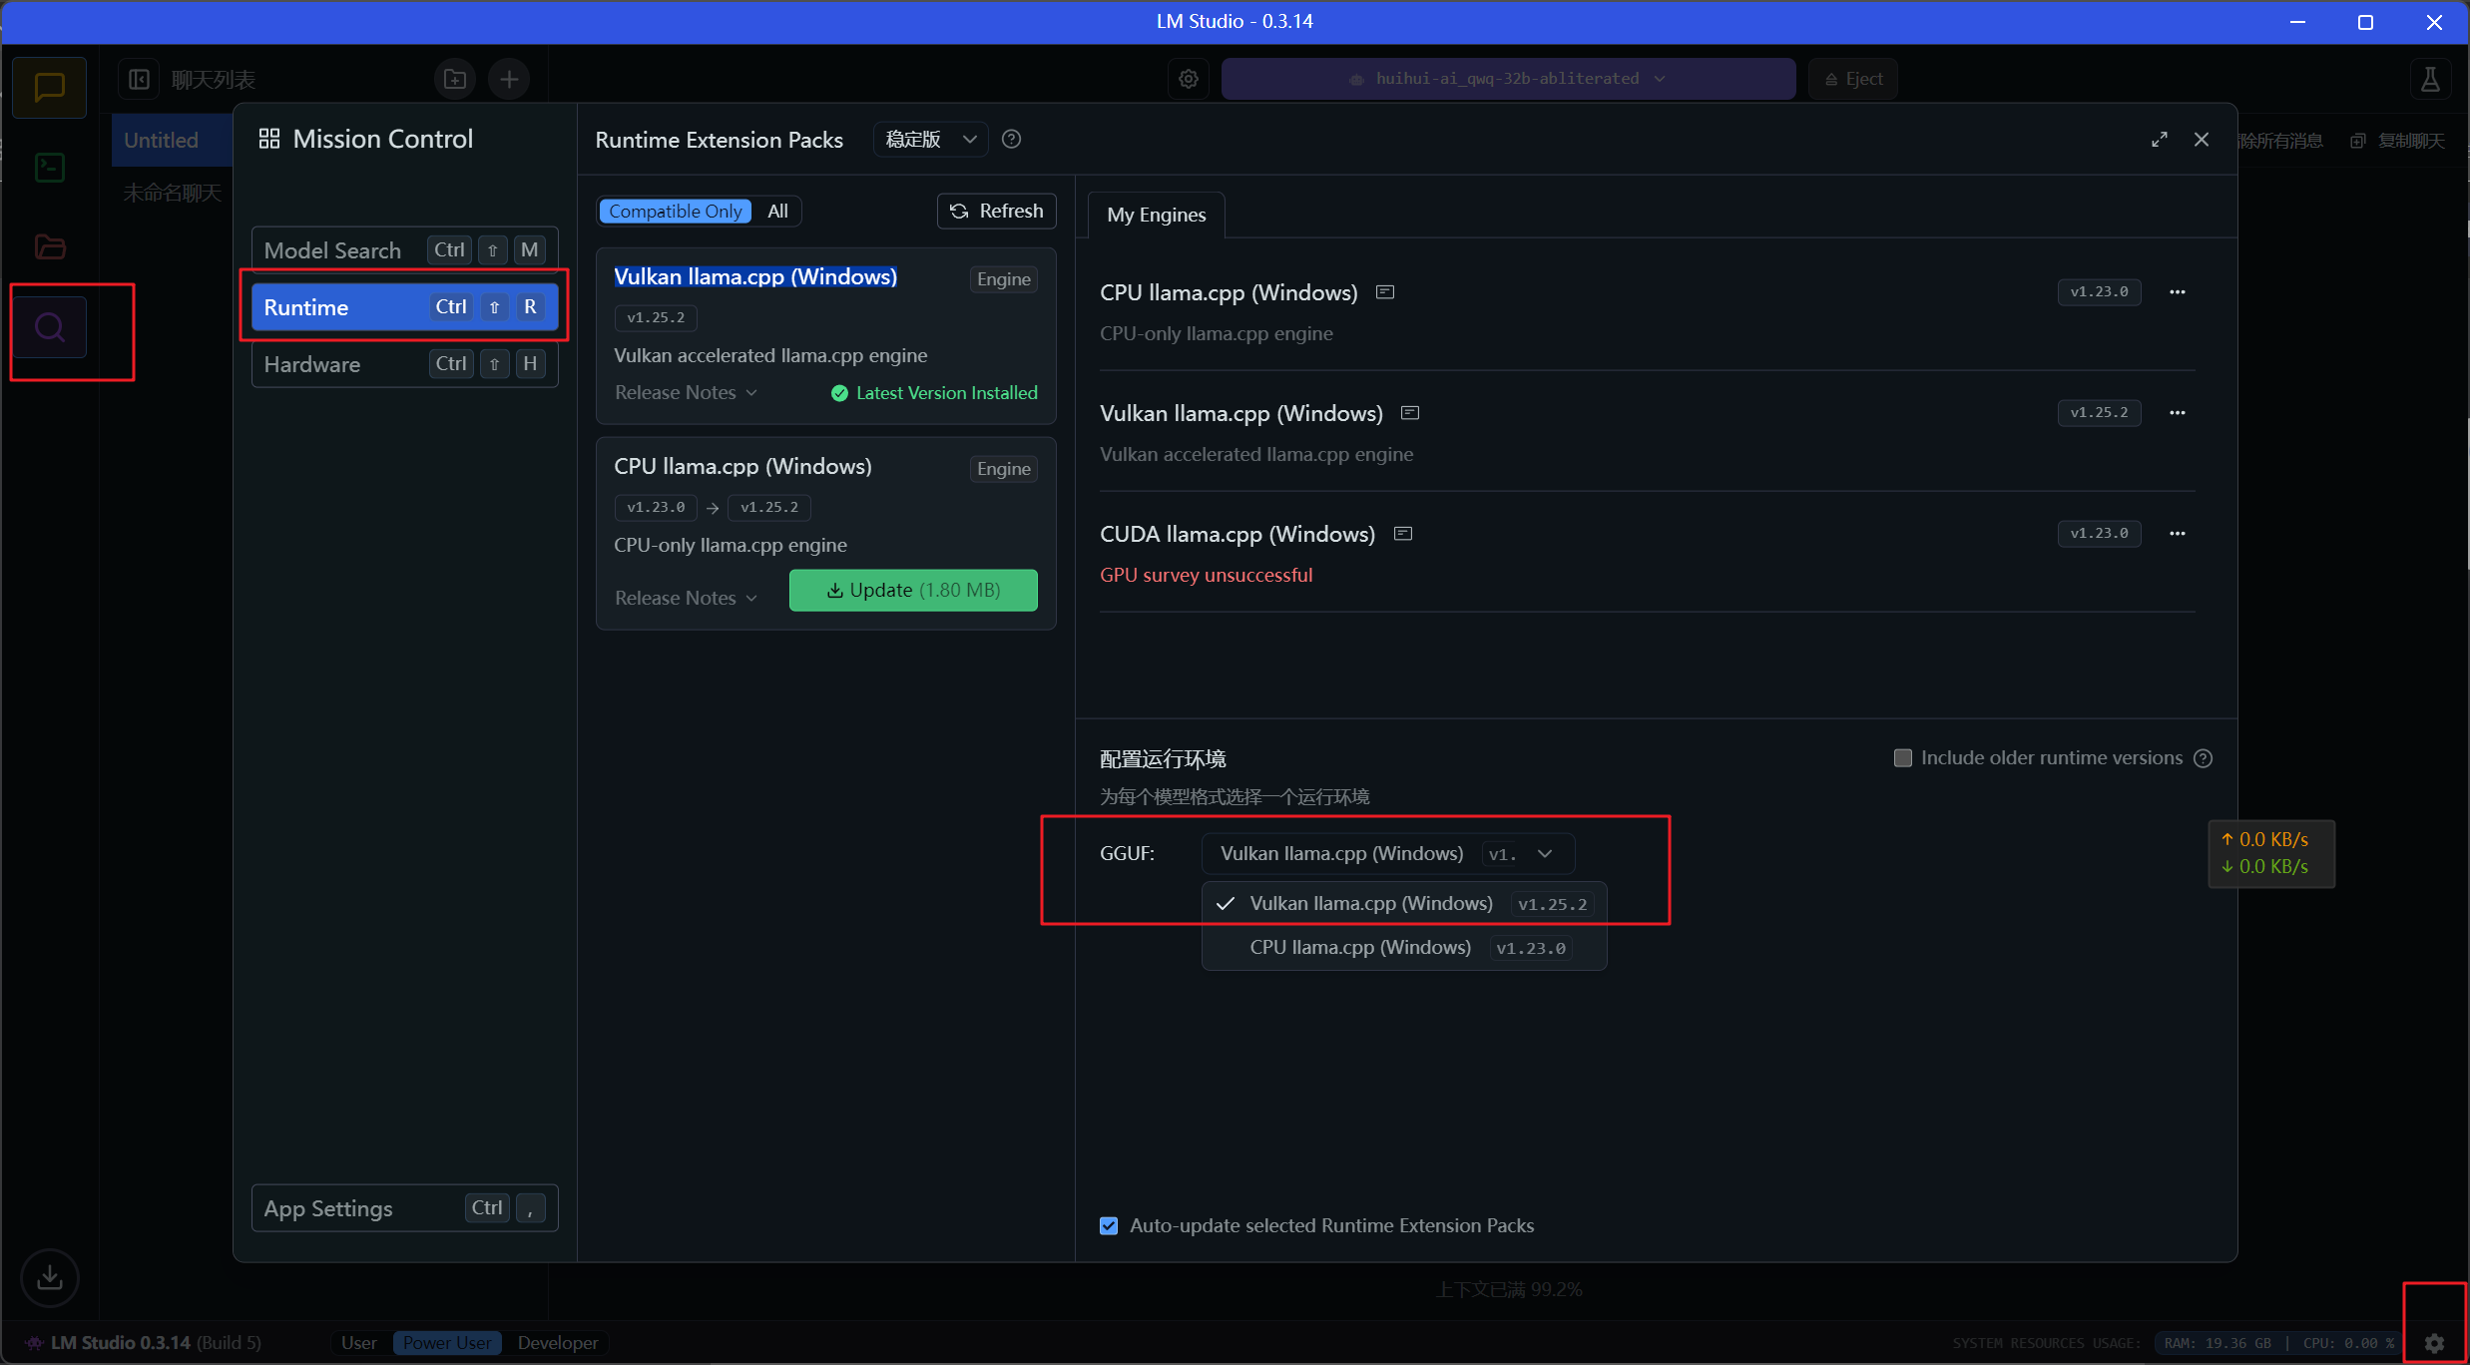Open My Models folder sidebar icon
This screenshot has height=1365, width=2470.
tap(50, 246)
